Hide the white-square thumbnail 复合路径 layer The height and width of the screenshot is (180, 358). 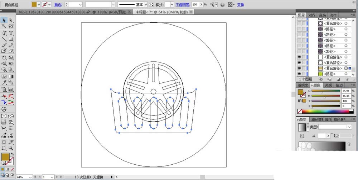pos(299,57)
